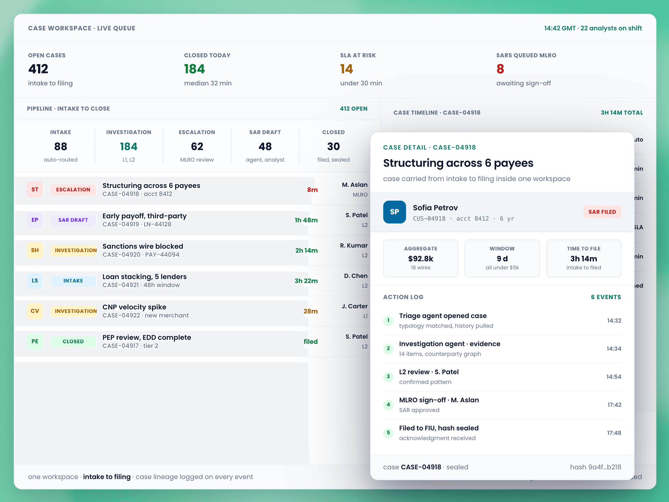Image resolution: width=669 pixels, height=502 pixels.
Task: Click action log step 3 marker
Action: [388, 376]
